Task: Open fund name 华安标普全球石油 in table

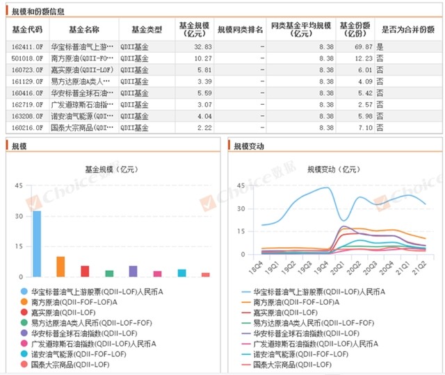Action: pyautogui.click(x=82, y=93)
